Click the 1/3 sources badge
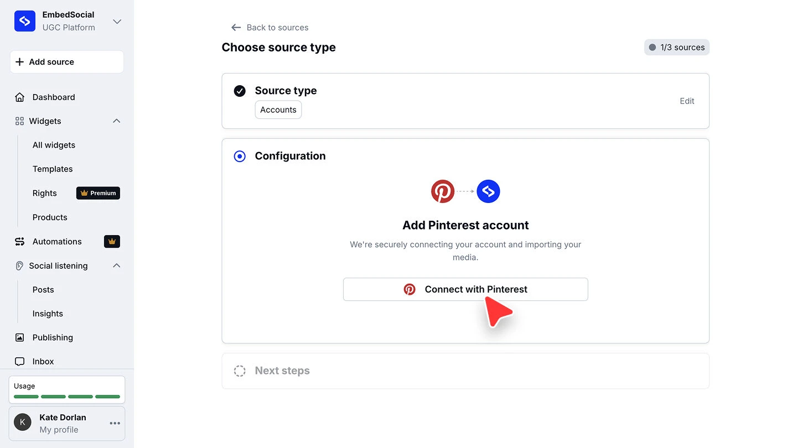This screenshot has height=448, width=797. click(x=676, y=48)
